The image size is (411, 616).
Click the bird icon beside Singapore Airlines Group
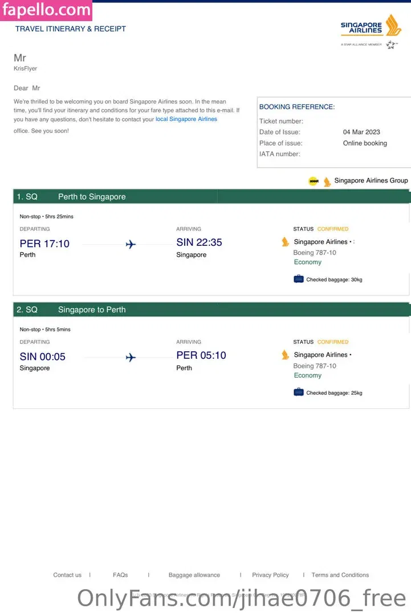click(x=327, y=181)
